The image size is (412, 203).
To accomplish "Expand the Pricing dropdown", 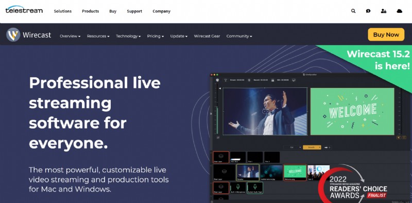I will click(156, 36).
